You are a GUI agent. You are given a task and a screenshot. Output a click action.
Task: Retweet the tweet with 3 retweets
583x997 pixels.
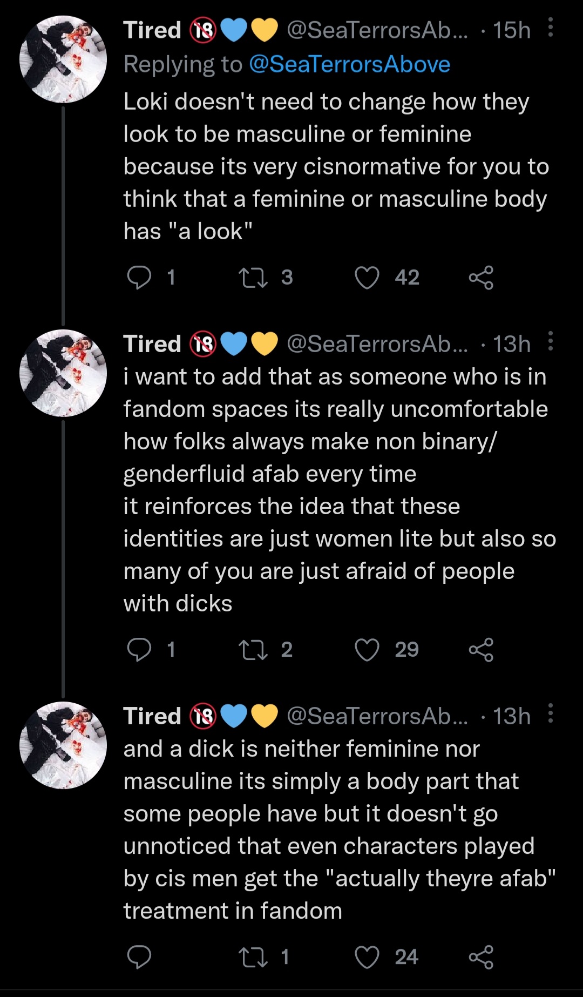pyautogui.click(x=253, y=278)
